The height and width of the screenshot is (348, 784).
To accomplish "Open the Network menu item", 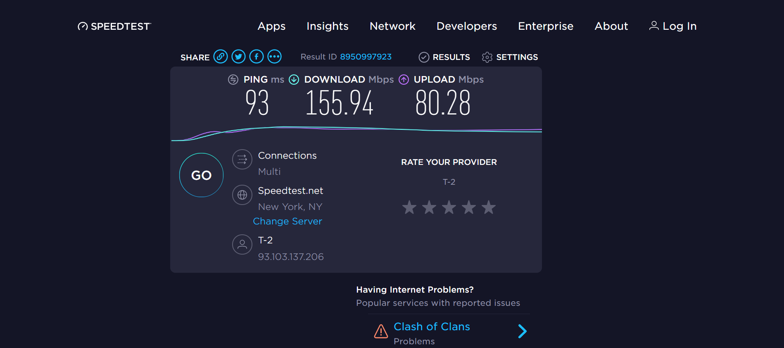I will pyautogui.click(x=392, y=26).
